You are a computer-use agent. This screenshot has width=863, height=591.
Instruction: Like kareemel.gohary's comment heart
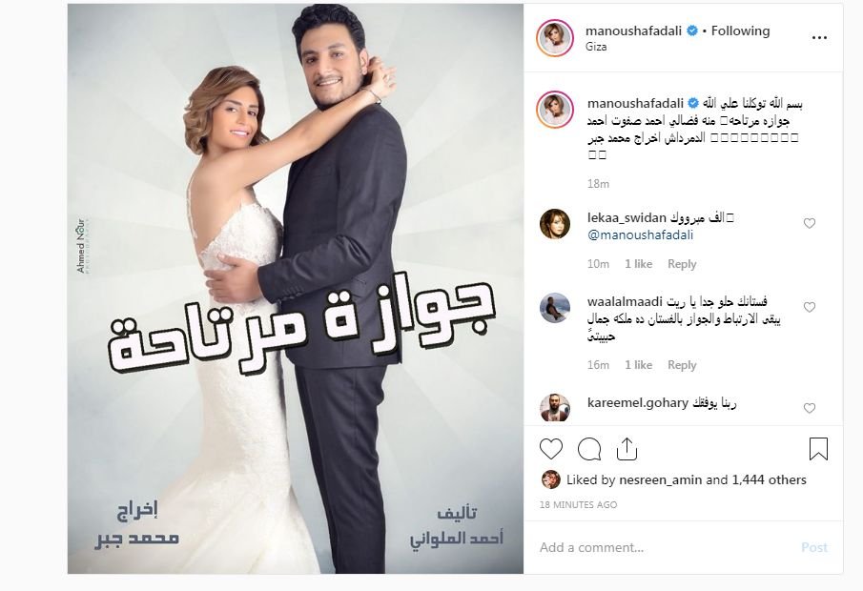(x=809, y=408)
